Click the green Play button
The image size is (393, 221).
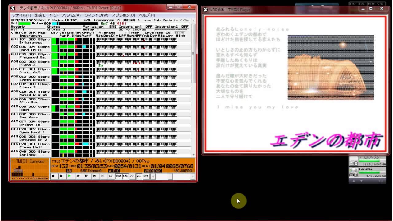pos(69,176)
